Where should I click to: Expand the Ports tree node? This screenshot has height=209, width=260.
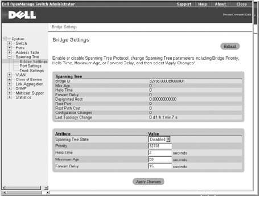click(x=10, y=48)
